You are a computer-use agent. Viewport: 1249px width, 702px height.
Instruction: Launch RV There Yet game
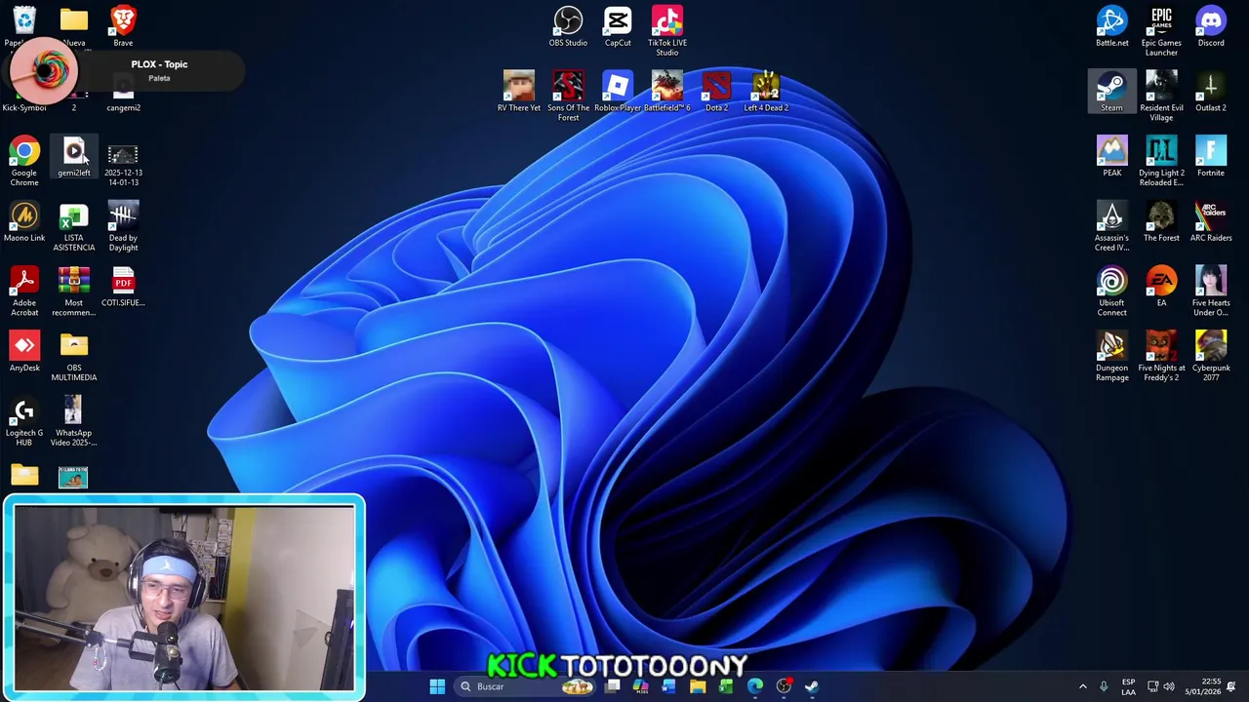pyautogui.click(x=519, y=92)
